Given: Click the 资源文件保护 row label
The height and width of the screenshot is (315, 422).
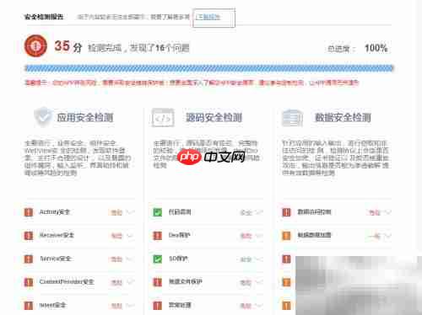Looking at the screenshot, I should pos(186,281).
